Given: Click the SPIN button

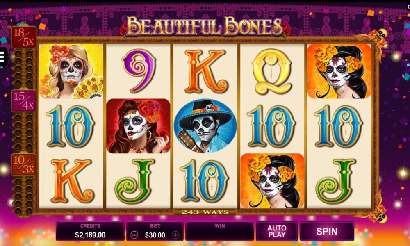Looking at the screenshot, I should click(327, 231).
